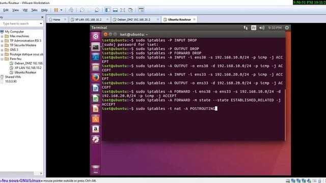
Task: Take a snapshot of this virtual machine
Action: (x=82, y=10)
